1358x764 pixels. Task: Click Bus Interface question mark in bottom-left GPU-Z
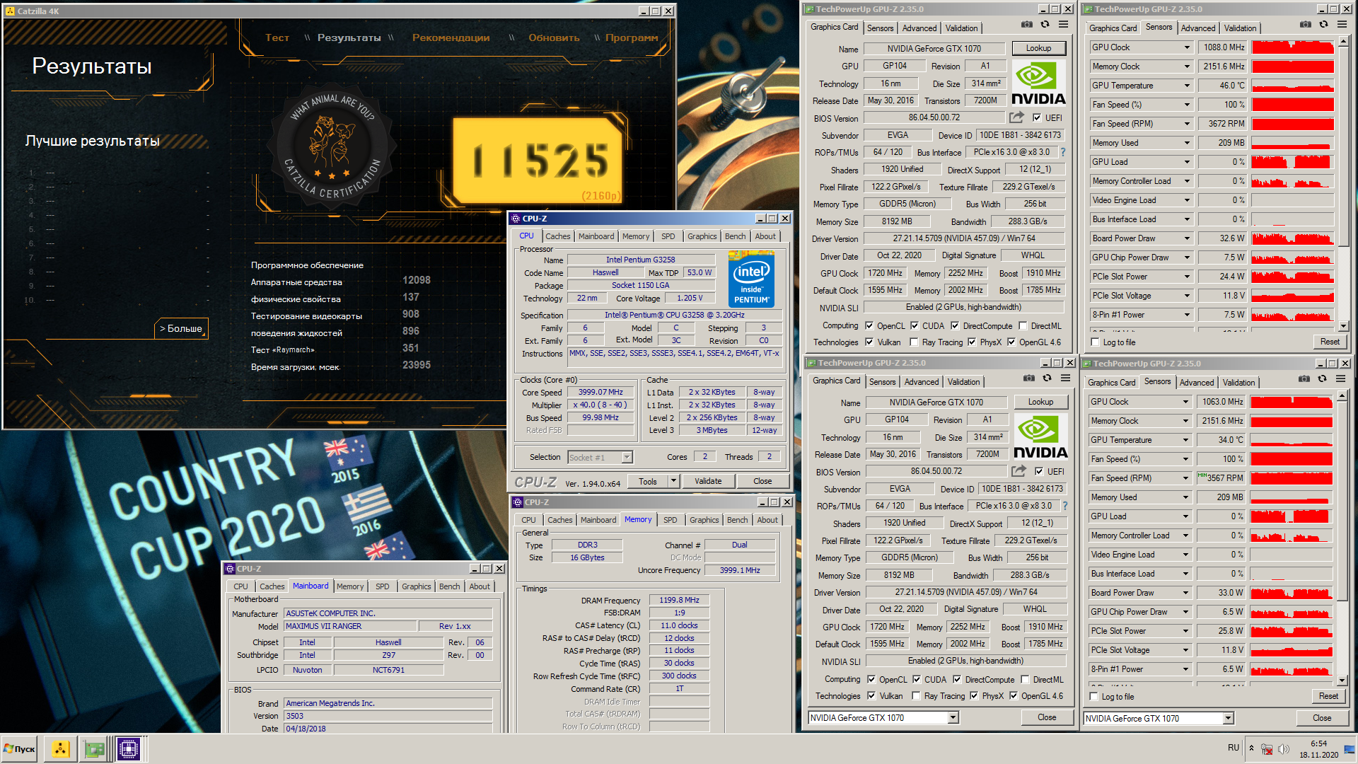(x=1064, y=506)
